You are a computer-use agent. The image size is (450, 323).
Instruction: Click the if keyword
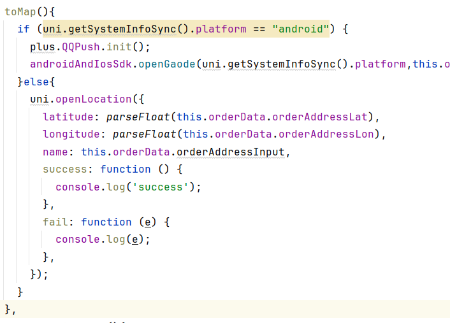pos(24,29)
